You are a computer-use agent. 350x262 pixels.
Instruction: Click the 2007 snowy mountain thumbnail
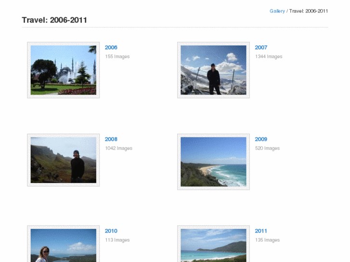point(213,70)
